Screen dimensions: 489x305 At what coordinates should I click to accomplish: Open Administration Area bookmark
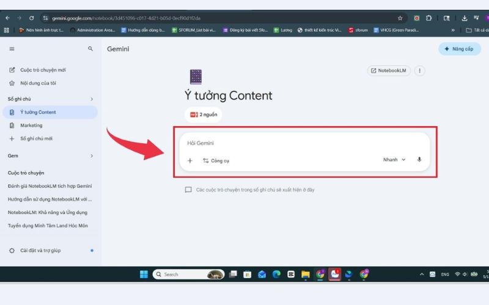point(93,30)
